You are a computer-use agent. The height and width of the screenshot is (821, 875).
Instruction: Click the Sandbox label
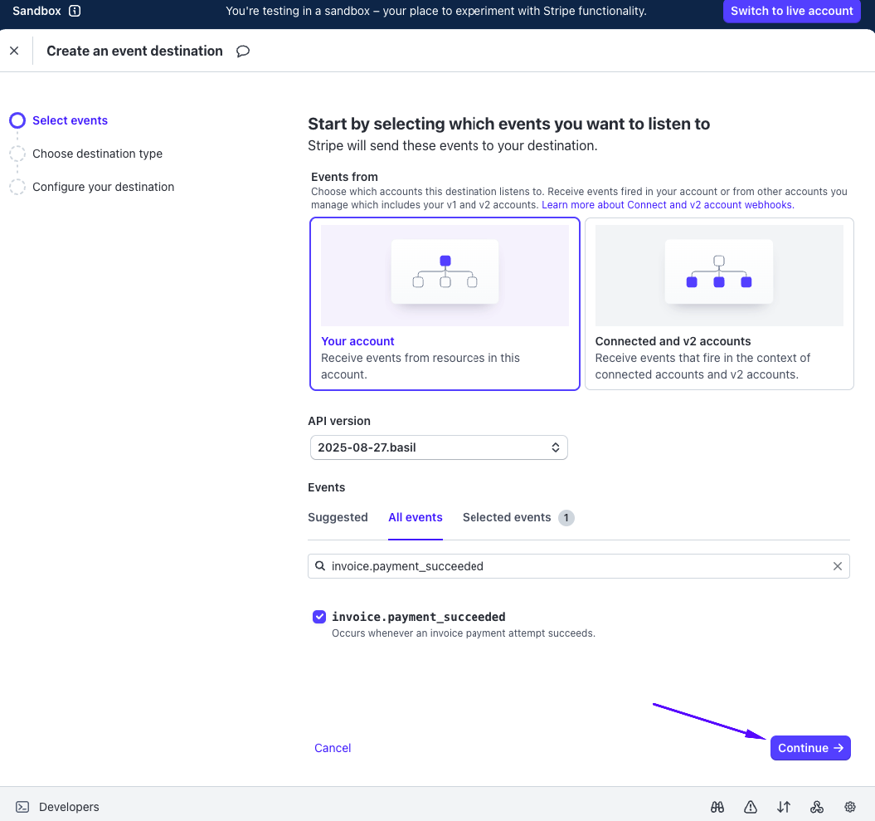coord(36,11)
